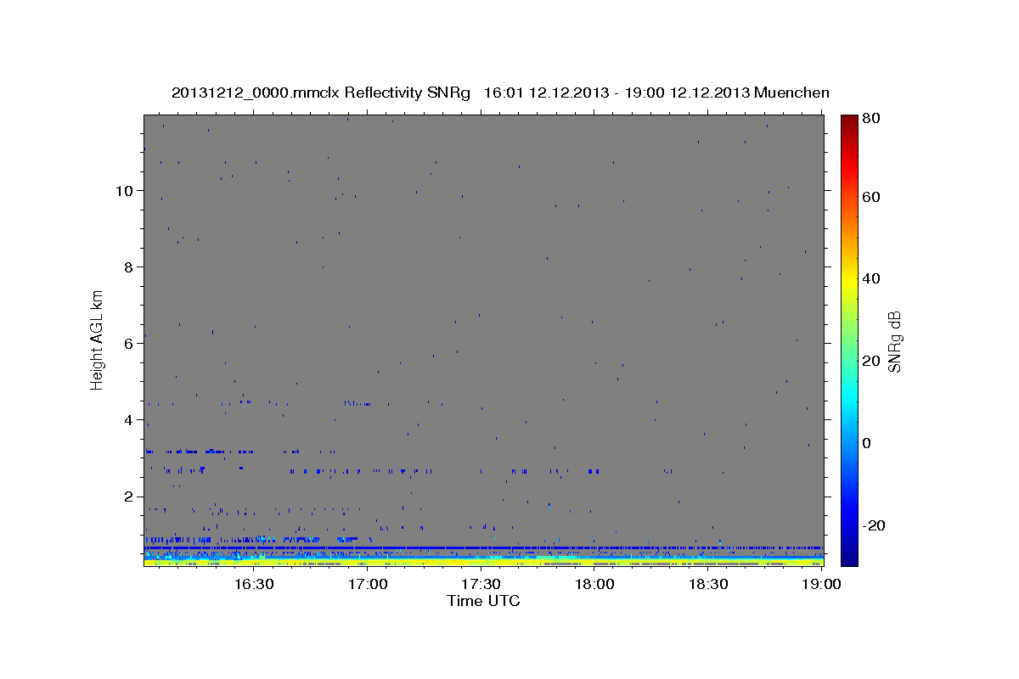Click the 17:00 time tick label

pyautogui.click(x=368, y=584)
